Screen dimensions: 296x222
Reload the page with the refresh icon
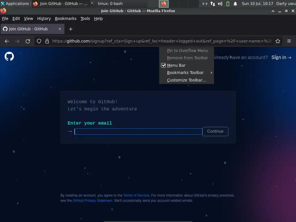28,41
